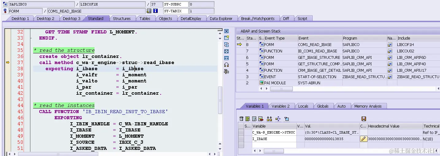440x156 pixels.
Task: Switch to the Variables 2 tab
Action: [280, 106]
